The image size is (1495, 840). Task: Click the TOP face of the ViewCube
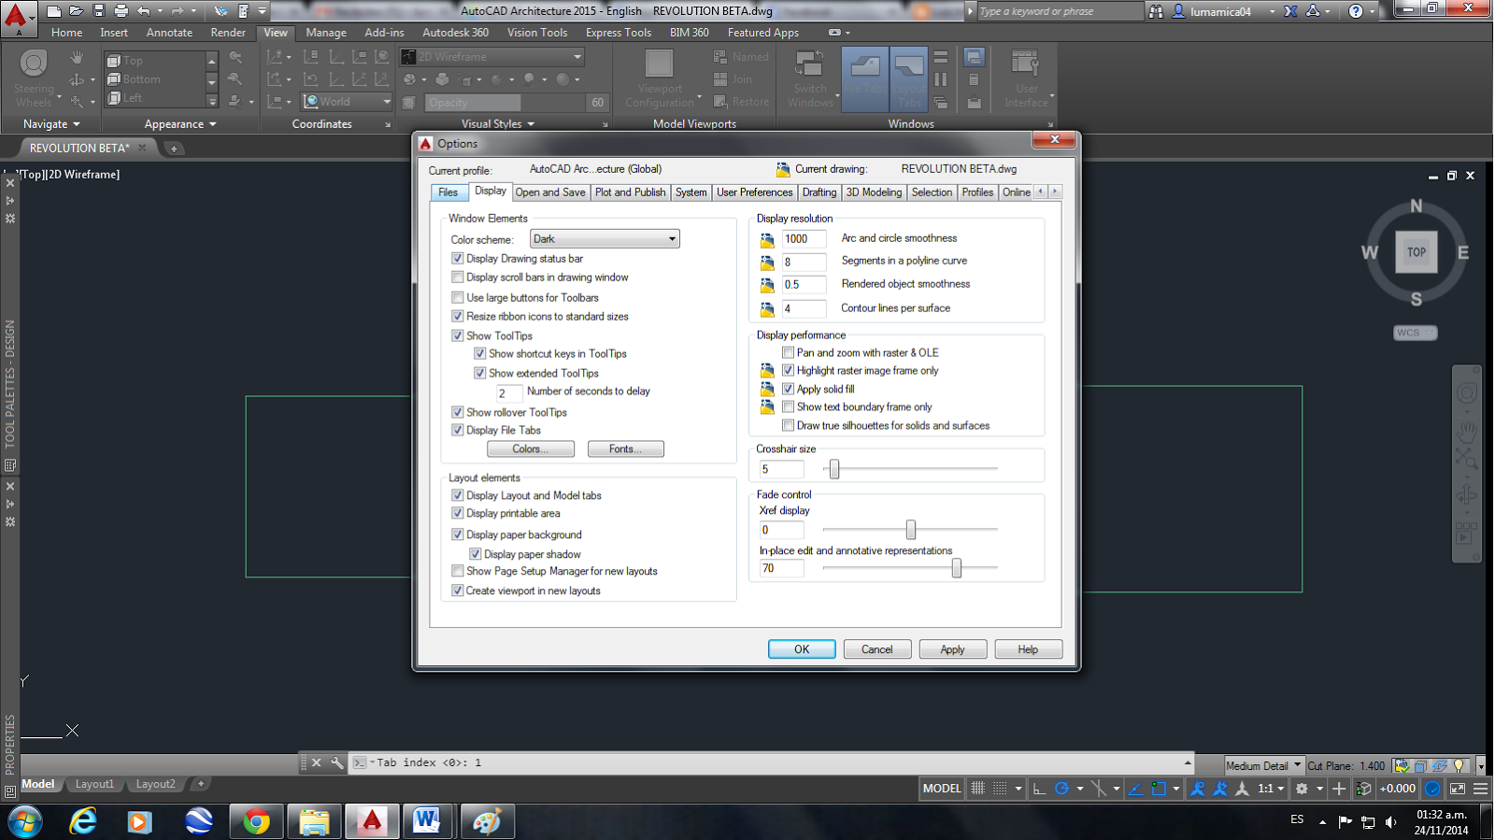point(1417,252)
